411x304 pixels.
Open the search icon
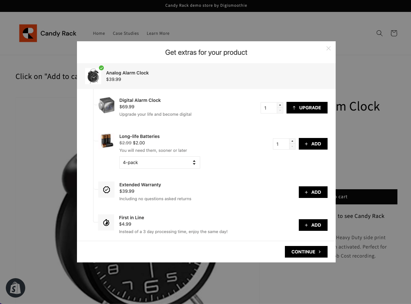(379, 33)
